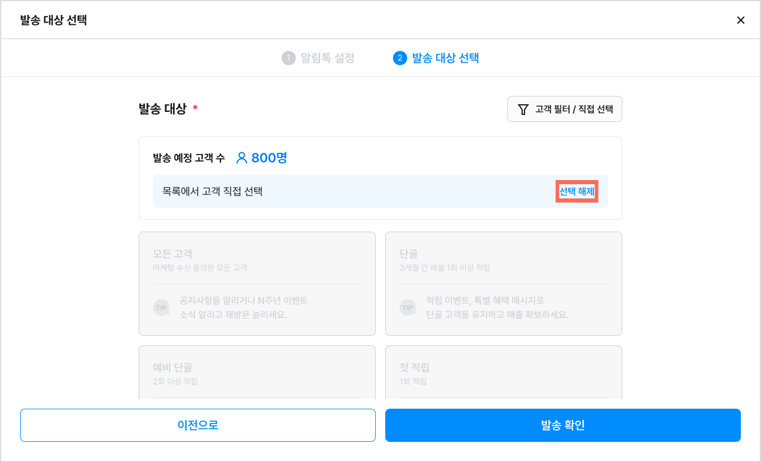This screenshot has width=761, height=462.
Task: Click TIP bubble icon in 모든 고객 card
Action: 161,307
